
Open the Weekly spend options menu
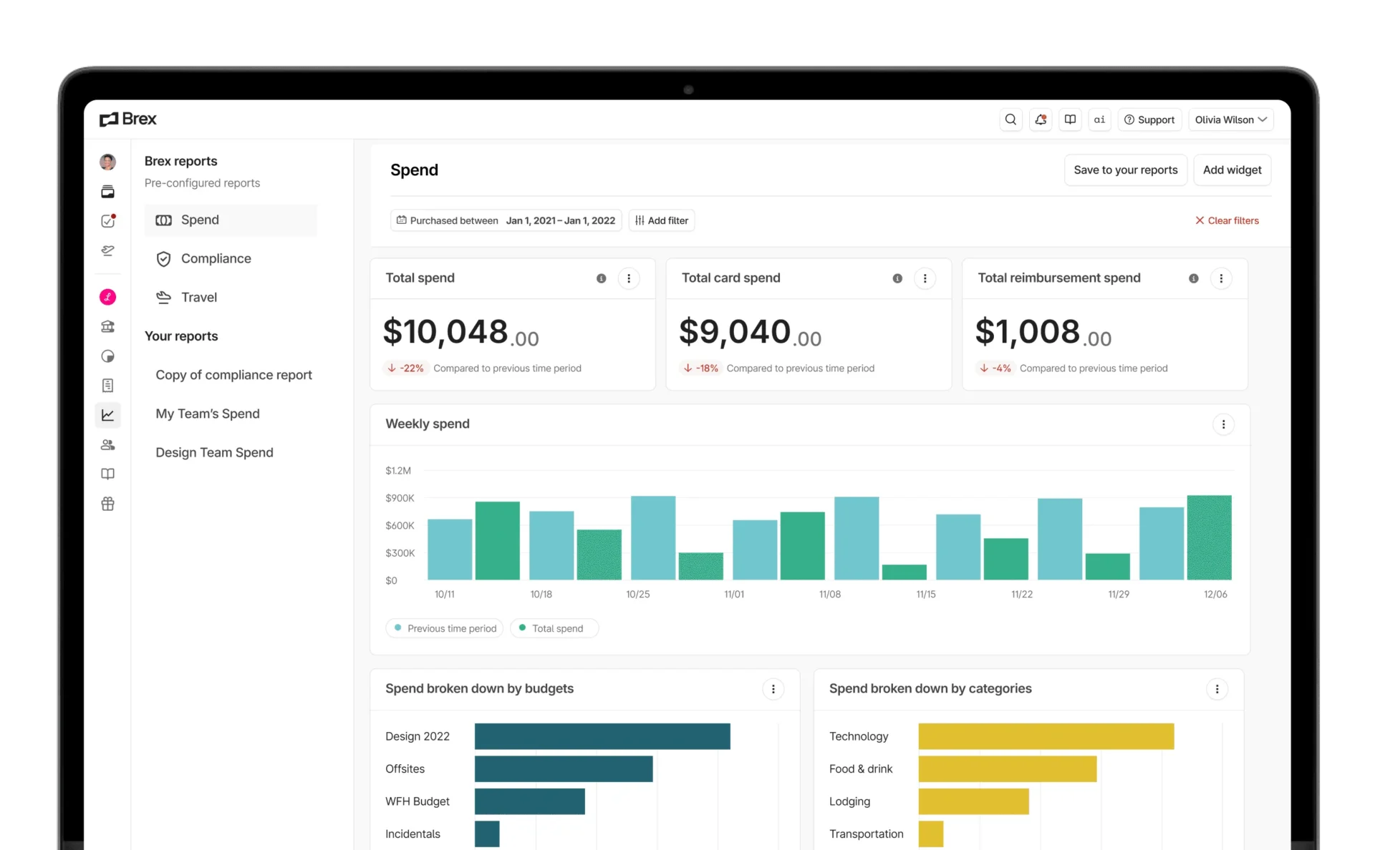[1223, 424]
